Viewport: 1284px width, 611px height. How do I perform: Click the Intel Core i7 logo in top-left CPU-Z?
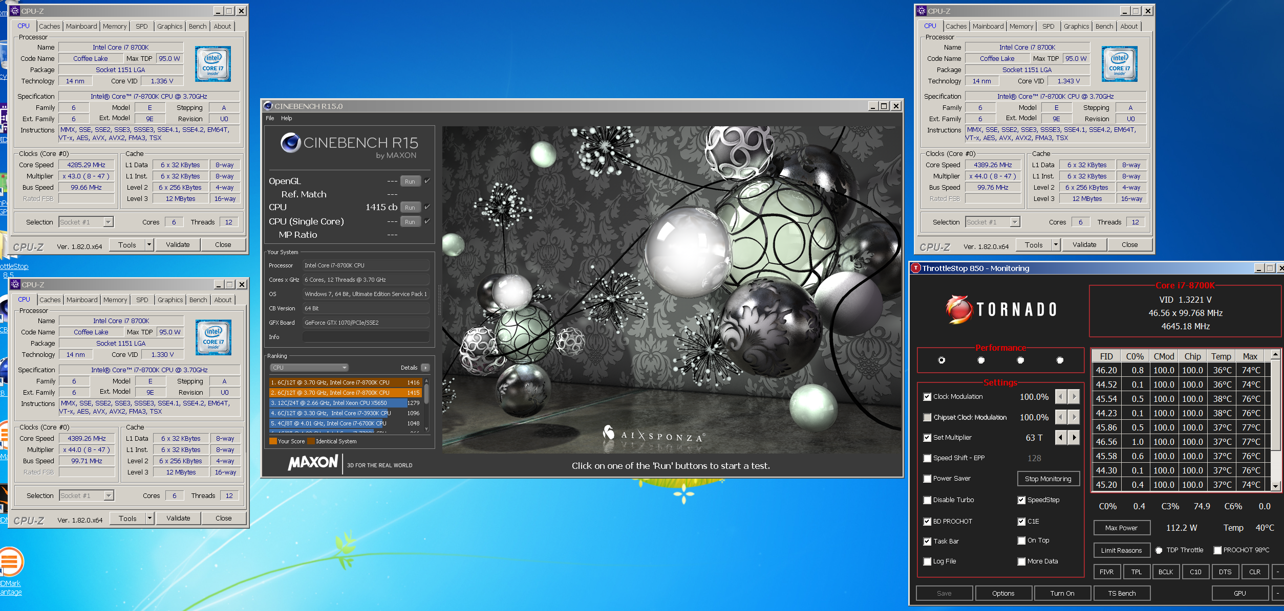[213, 64]
